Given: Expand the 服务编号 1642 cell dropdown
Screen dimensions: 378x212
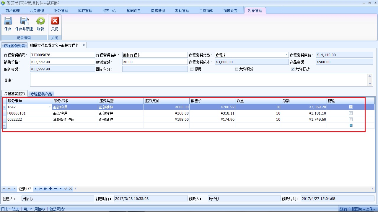Looking at the screenshot, I should coord(50,107).
